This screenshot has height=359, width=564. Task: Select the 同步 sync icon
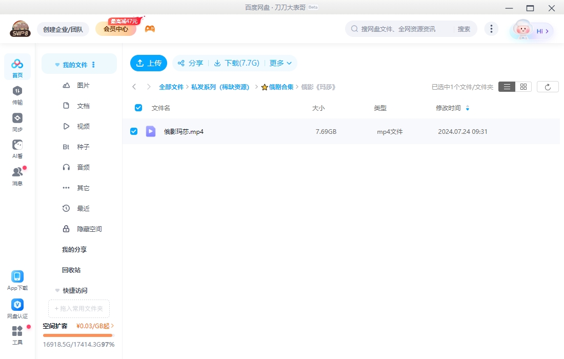[17, 122]
